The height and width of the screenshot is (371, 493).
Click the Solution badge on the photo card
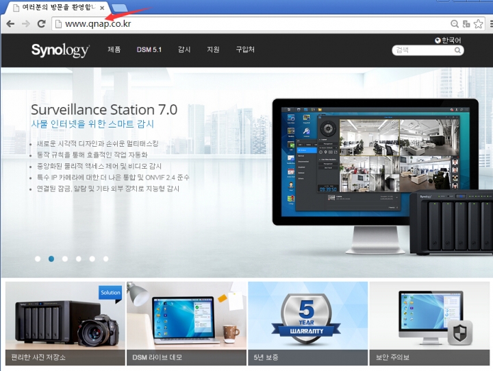[110, 293]
